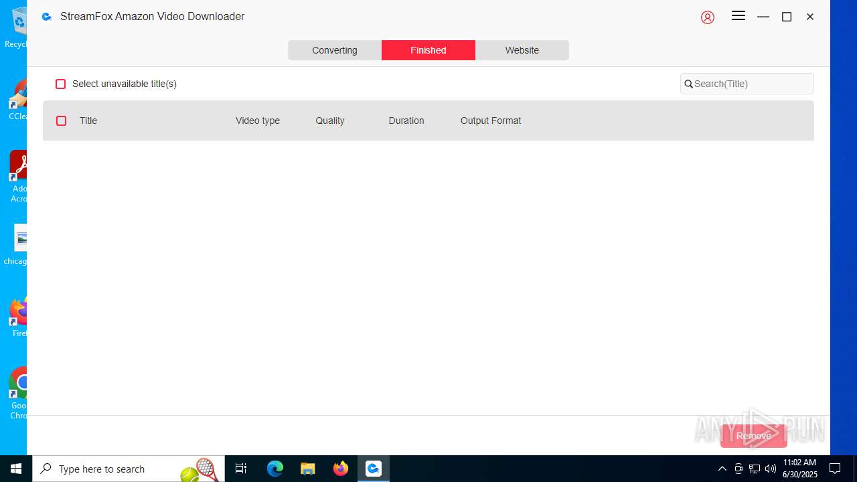The image size is (857, 482).
Task: Launch Firefox from the taskbar
Action: tap(341, 469)
